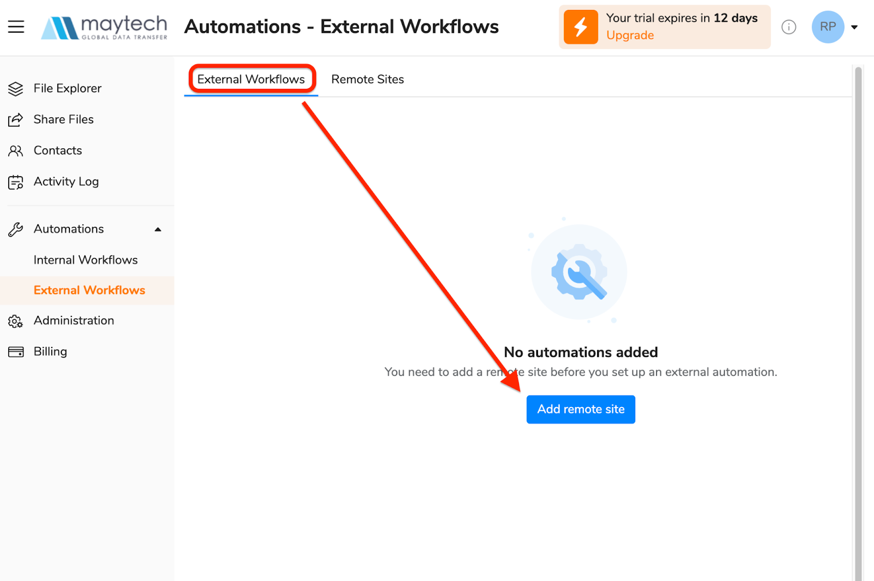Screen dimensions: 874x581
Task: Click the Contacts people icon
Action: (16, 151)
